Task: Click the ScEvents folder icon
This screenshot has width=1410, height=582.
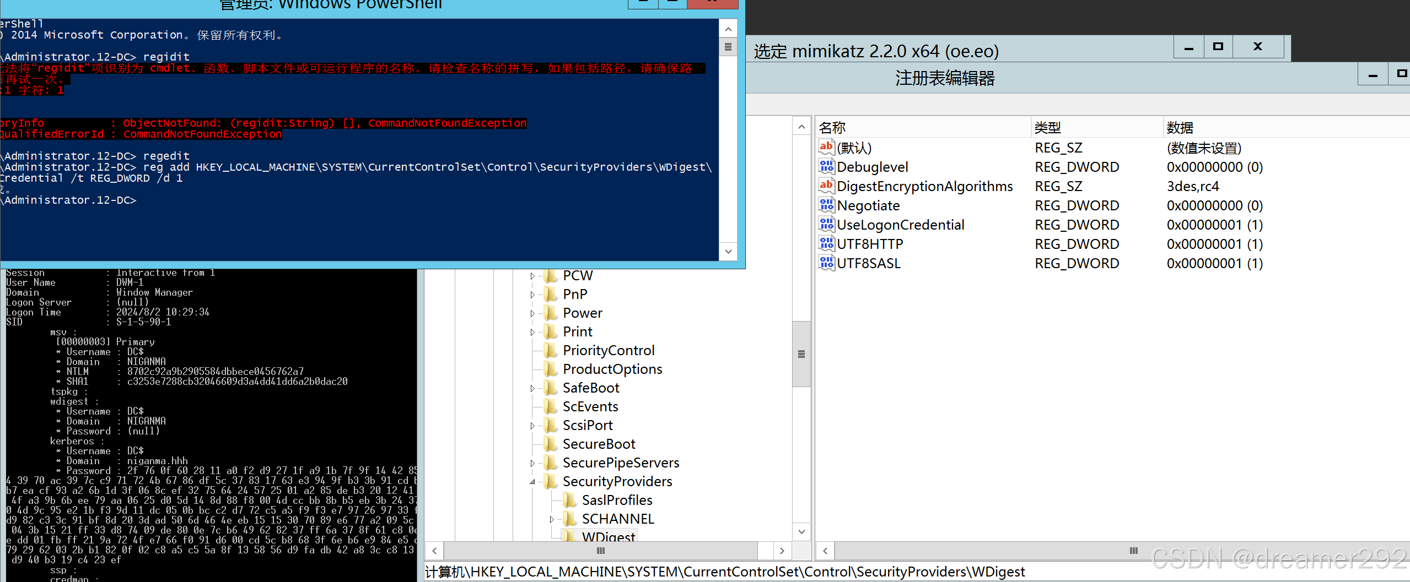Action: (x=550, y=406)
